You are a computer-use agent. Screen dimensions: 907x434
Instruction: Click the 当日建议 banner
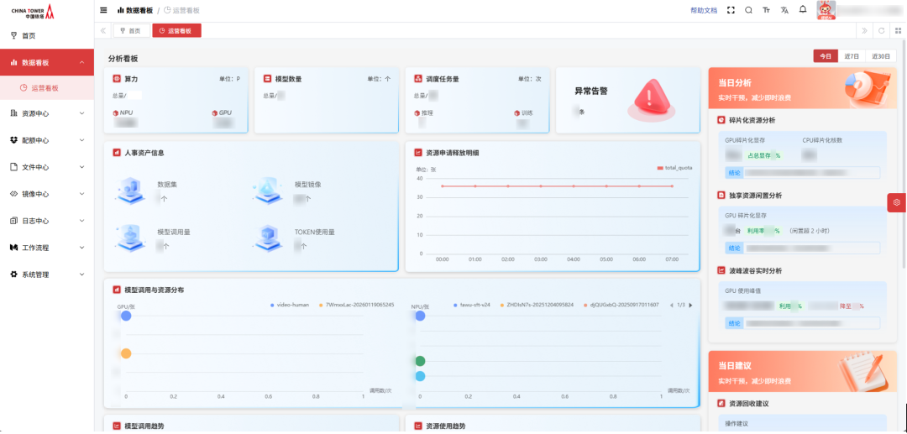point(802,372)
